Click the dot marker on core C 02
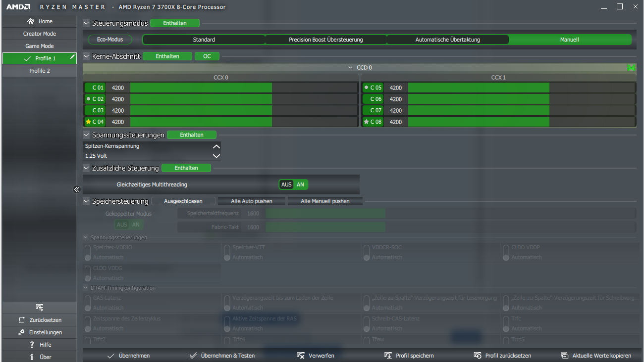The width and height of the screenshot is (644, 362). [x=88, y=99]
